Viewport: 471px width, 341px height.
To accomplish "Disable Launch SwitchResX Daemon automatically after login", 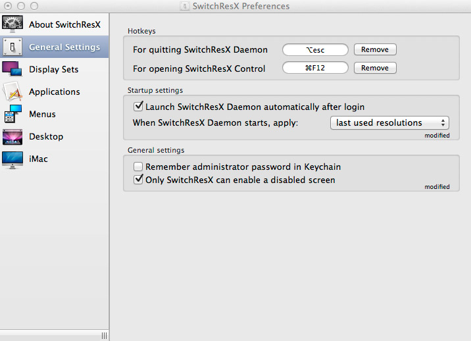I will [x=138, y=106].
